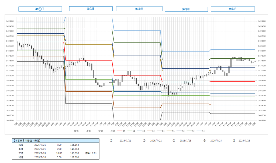Click the light blue R4 legend entry
Screen dimensions: 276x163
point(201,131)
